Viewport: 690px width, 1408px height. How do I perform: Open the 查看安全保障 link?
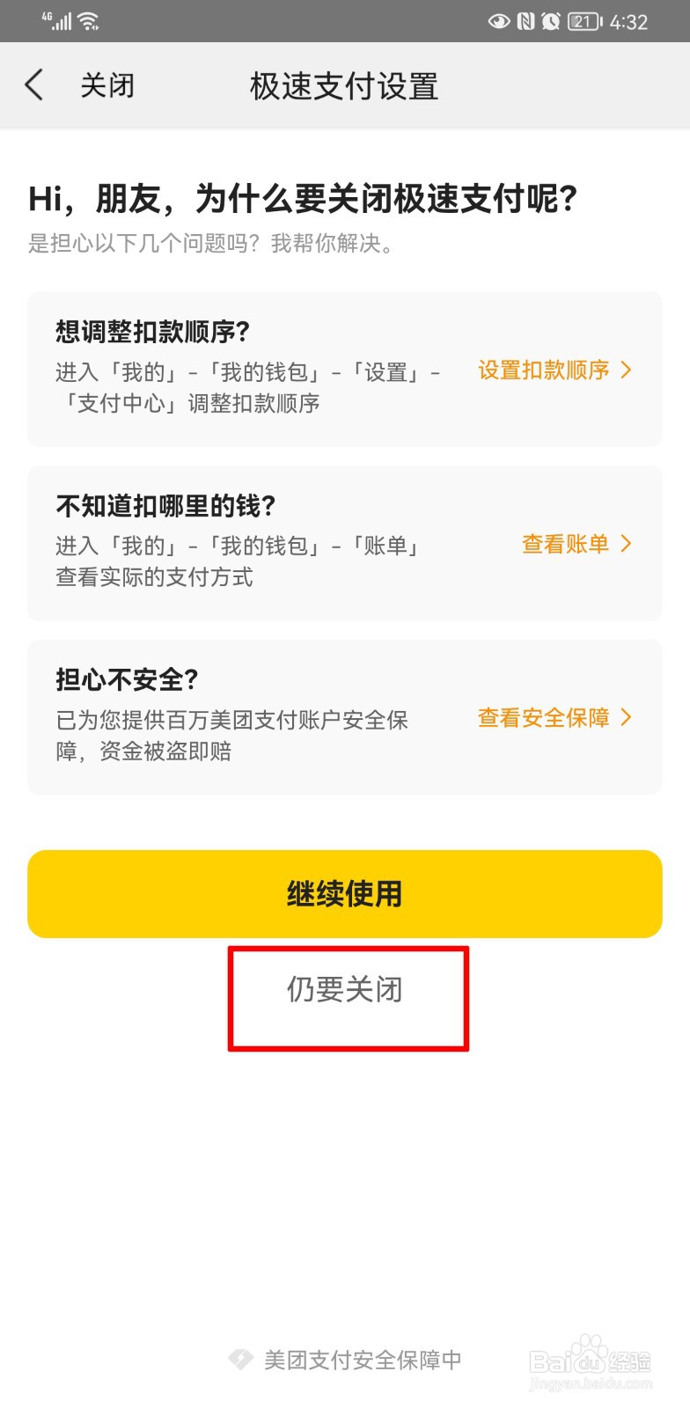[544, 718]
